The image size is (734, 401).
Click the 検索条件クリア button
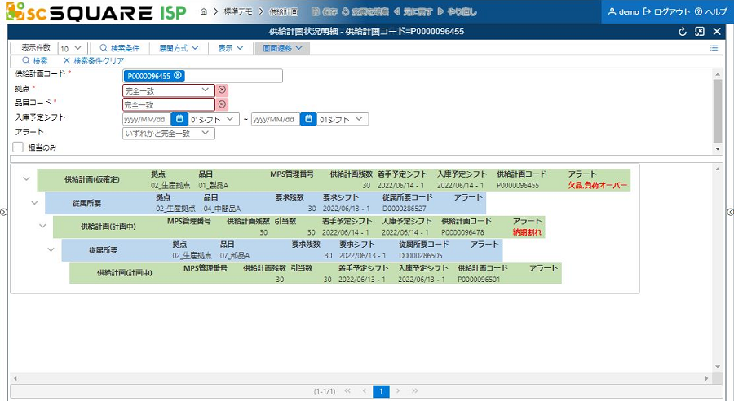pyautogui.click(x=94, y=61)
